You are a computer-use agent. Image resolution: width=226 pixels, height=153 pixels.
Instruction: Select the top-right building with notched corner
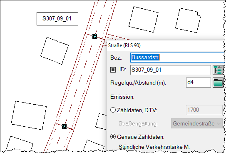pos(188,20)
